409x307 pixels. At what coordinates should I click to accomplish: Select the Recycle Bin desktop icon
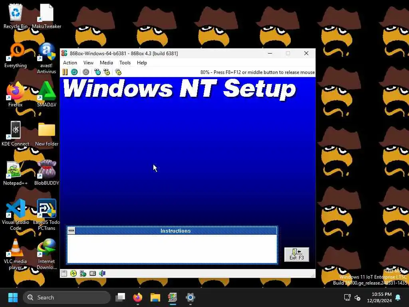[x=16, y=16]
